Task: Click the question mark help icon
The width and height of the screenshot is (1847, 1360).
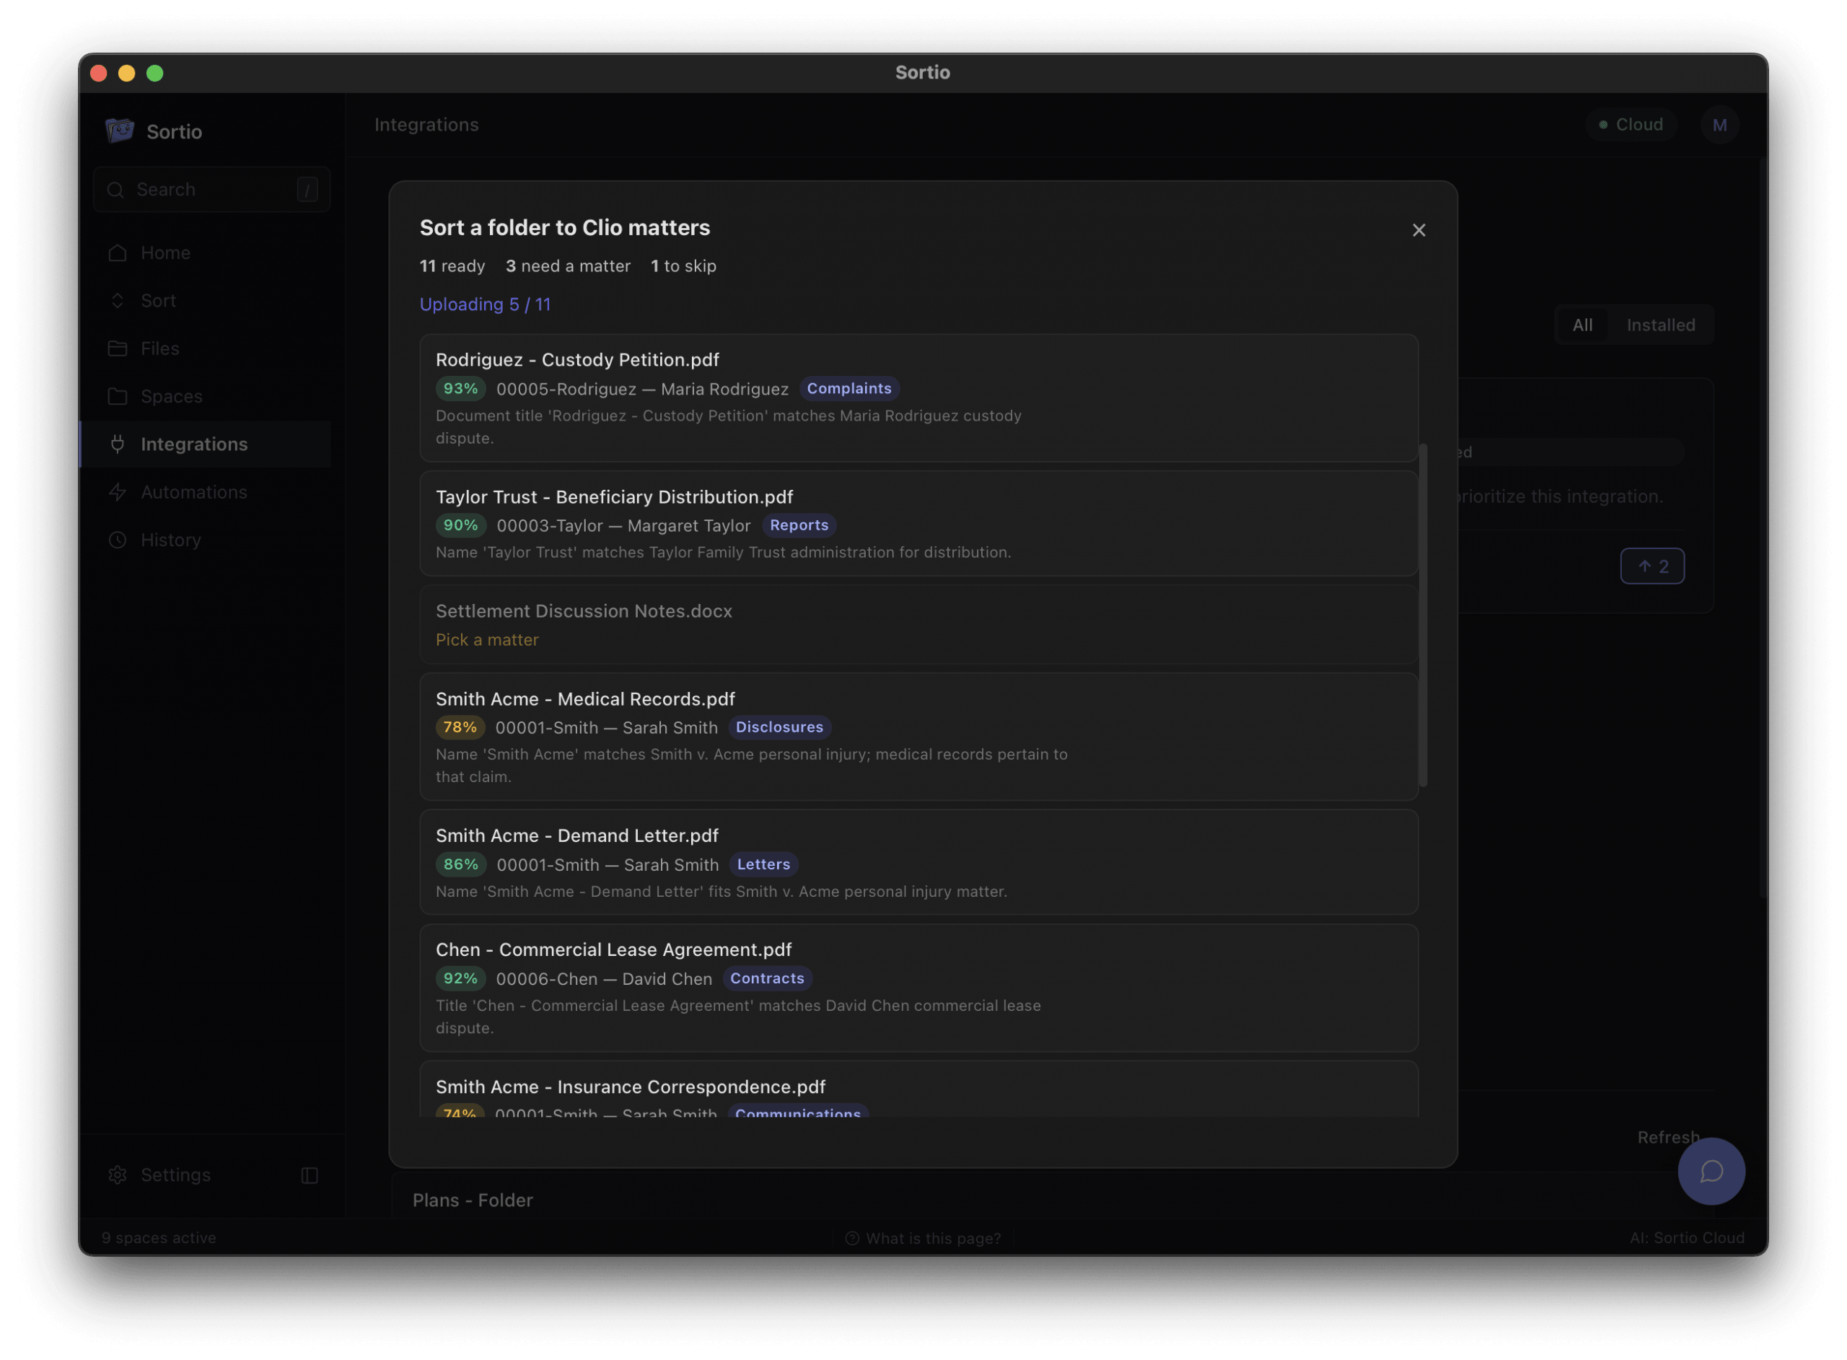Action: click(852, 1238)
